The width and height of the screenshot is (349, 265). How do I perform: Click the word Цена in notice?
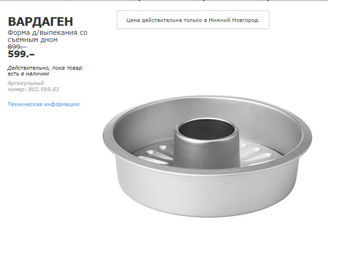(133, 20)
